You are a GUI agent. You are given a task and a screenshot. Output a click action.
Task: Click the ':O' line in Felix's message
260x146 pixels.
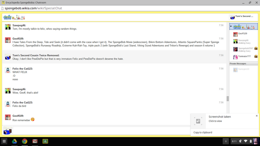[x=14, y=76]
